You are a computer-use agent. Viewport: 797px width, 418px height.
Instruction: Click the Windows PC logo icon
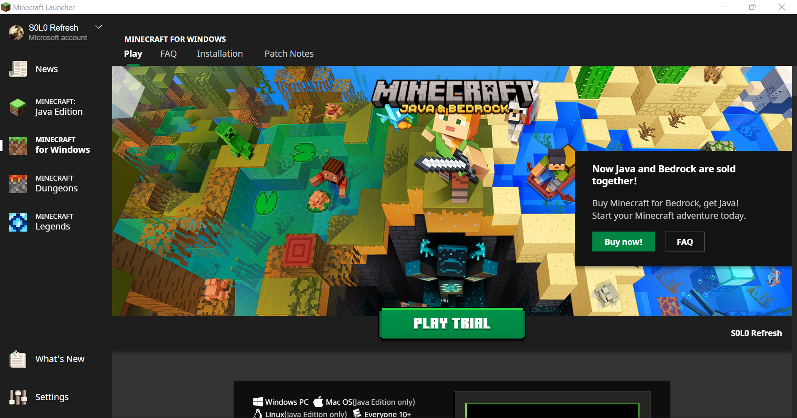[x=258, y=402]
